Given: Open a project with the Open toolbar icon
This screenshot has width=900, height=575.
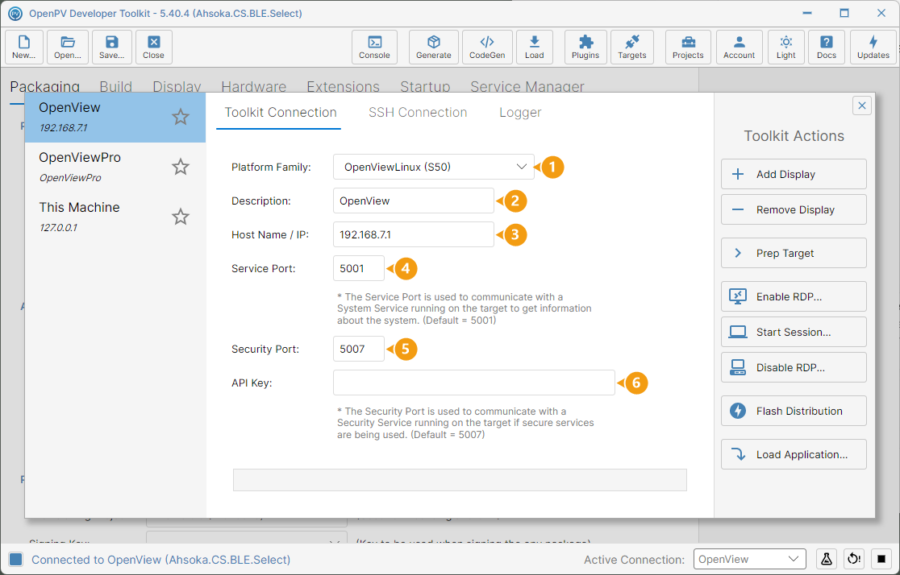Looking at the screenshot, I should click(x=68, y=47).
